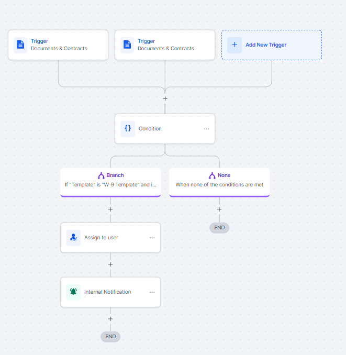Add a step below the None card
This screenshot has width=346, height=355.
point(219,209)
